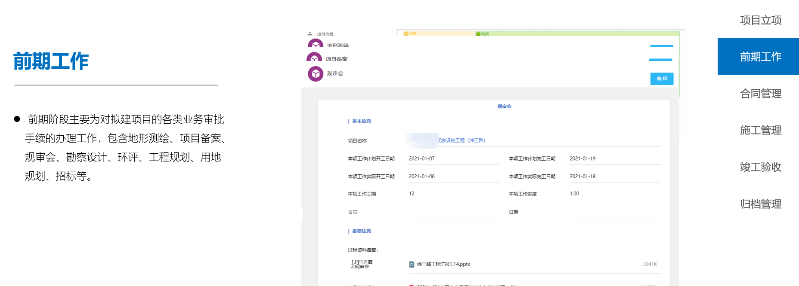Click the planned finish date field 2021-01-19
The image size is (799, 286).
615,158
